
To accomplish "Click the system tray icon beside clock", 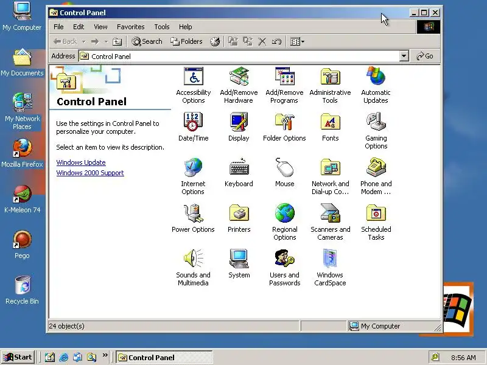I will pyautogui.click(x=435, y=357).
